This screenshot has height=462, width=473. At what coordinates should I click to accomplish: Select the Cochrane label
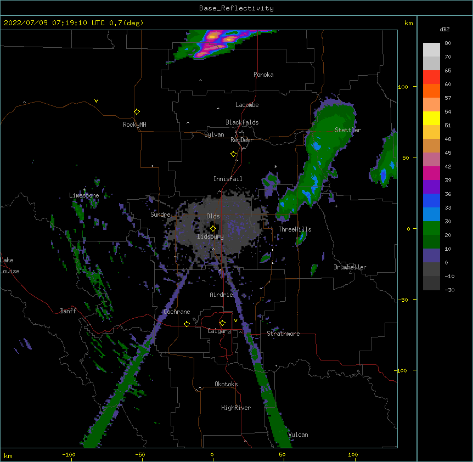pyautogui.click(x=177, y=312)
